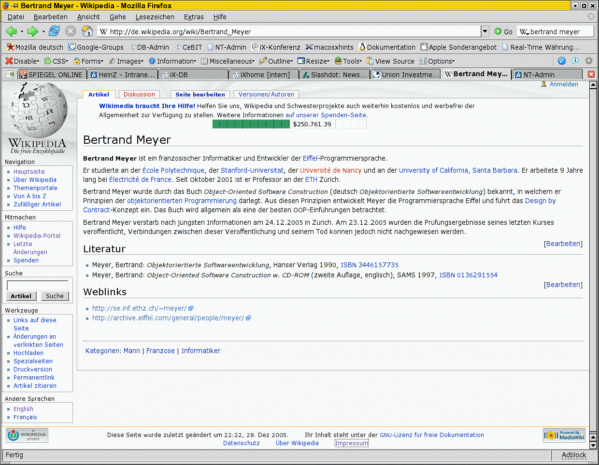The width and height of the screenshot is (599, 465).
Task: Open the forward button history dropdown
Action: point(43,32)
